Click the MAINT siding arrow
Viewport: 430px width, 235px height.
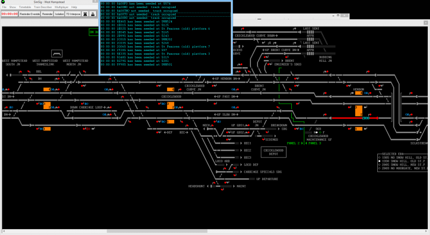click(234, 186)
